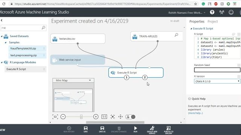Image resolution: width=241 pixels, height=135 pixels.
Task: Select the TRAIN-ARULES dataset module
Action: pyautogui.click(x=157, y=36)
